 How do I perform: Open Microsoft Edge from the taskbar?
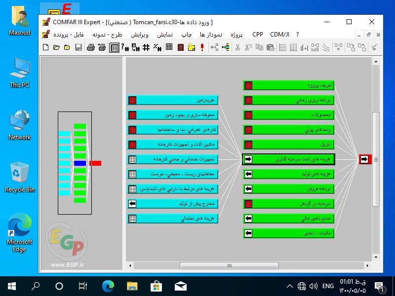[108, 286]
